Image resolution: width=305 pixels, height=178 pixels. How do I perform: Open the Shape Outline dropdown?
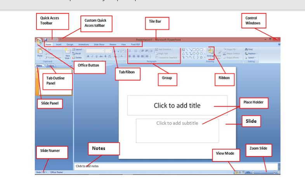coord(232,54)
